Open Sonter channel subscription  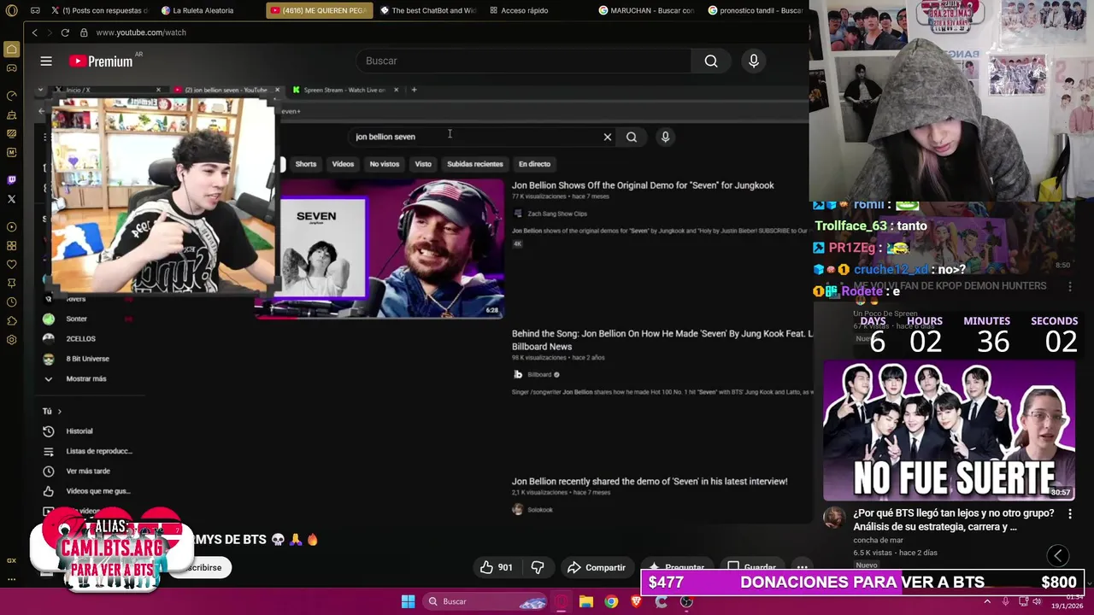pyautogui.click(x=76, y=319)
